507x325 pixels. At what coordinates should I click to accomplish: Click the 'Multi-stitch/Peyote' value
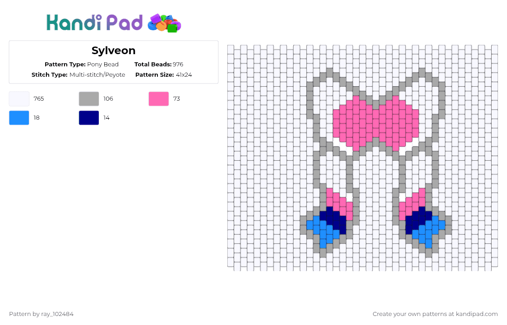pyautogui.click(x=97, y=75)
